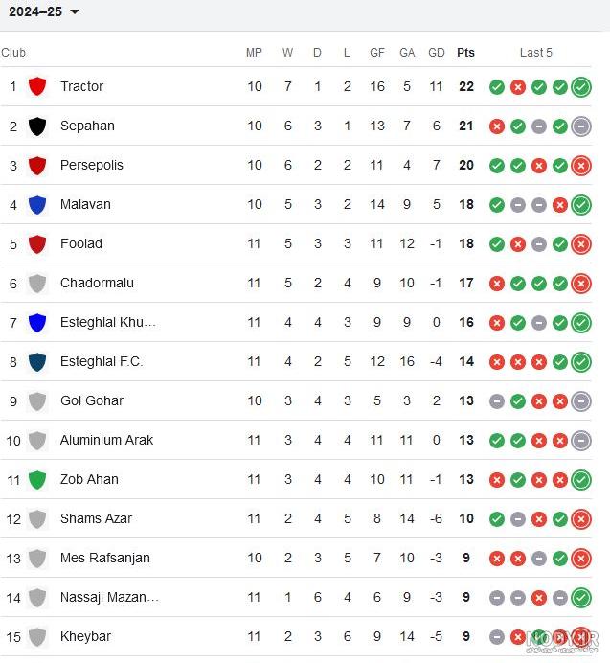The width and height of the screenshot is (610, 663).
Task: Open the Persepolis club link
Action: click(92, 165)
